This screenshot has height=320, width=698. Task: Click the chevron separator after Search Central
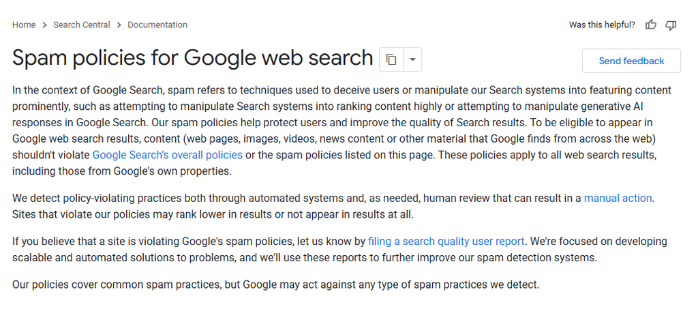click(x=119, y=25)
